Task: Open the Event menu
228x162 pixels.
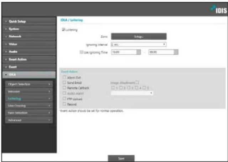Action: pos(29,67)
